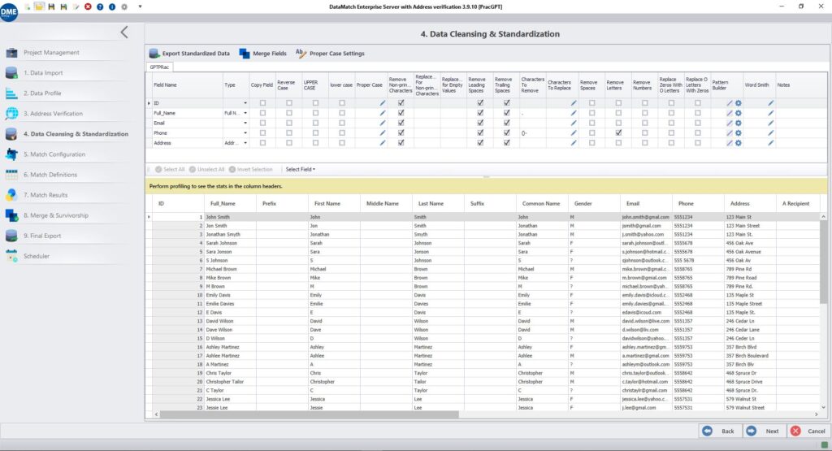Screen dimensions: 832x451
Task: Click Word Smith pencil icon for Address row
Action: click(x=770, y=143)
